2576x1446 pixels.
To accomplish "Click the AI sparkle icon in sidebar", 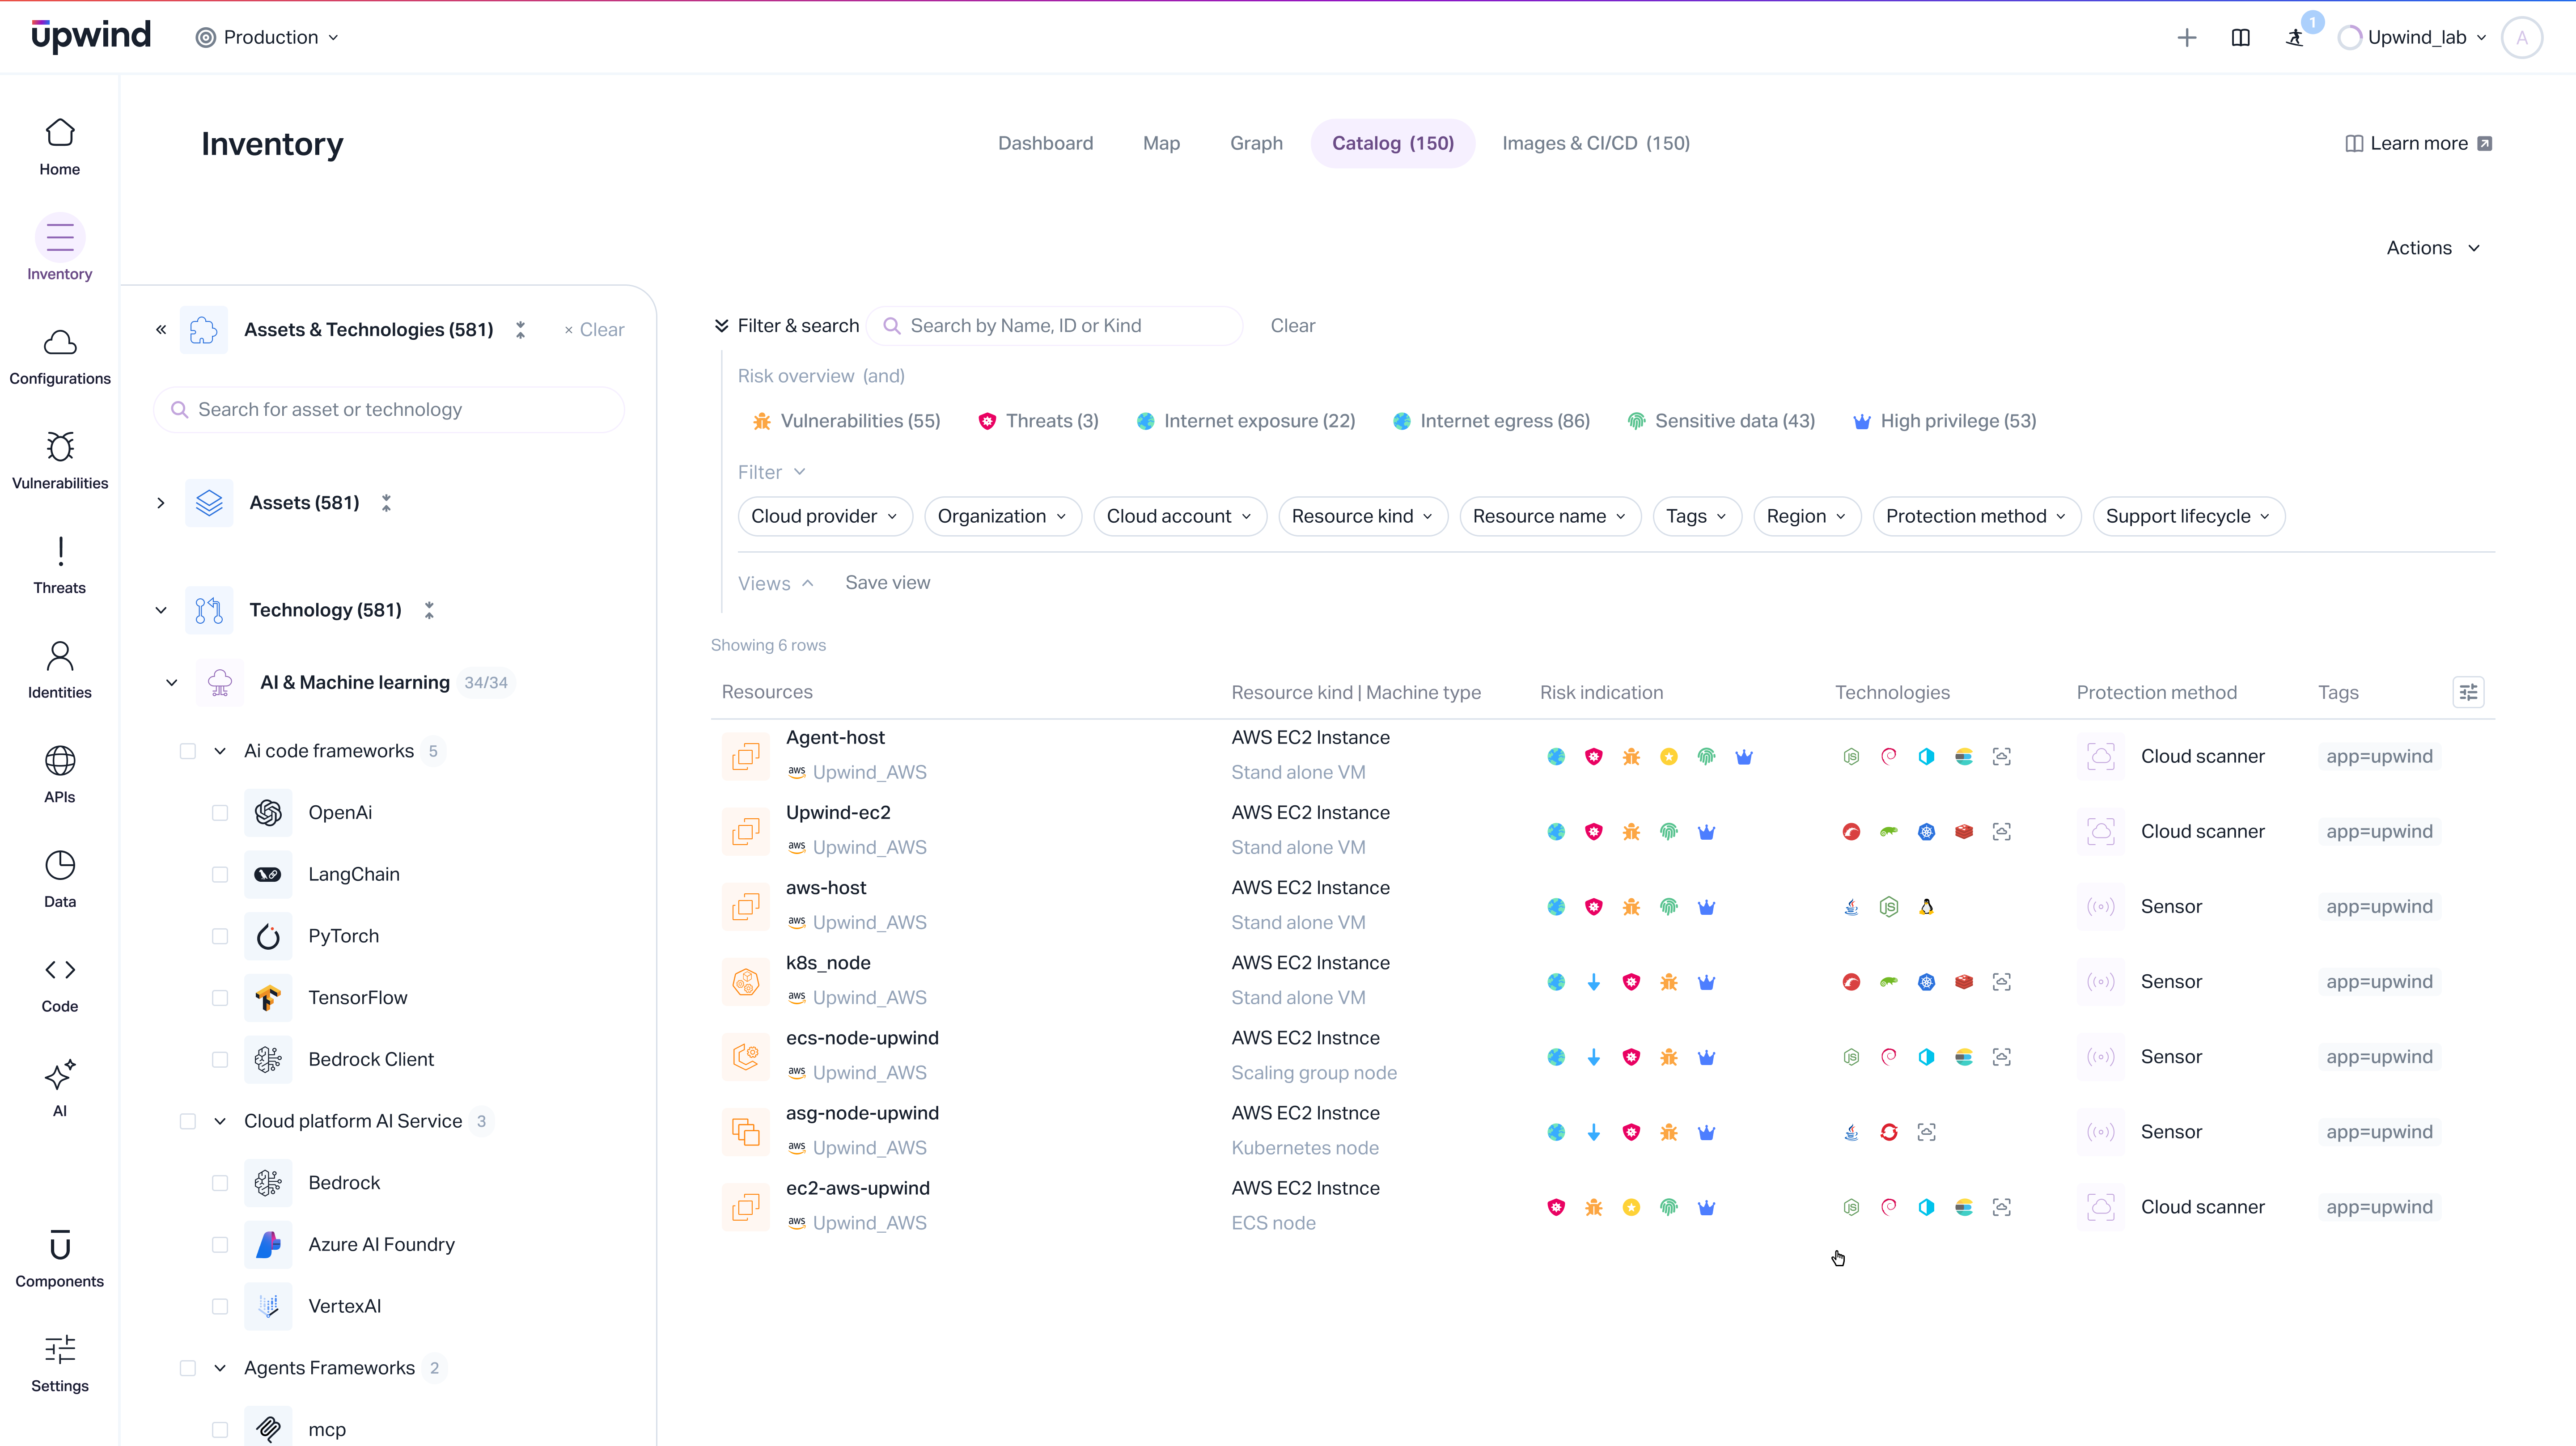I will (60, 1075).
